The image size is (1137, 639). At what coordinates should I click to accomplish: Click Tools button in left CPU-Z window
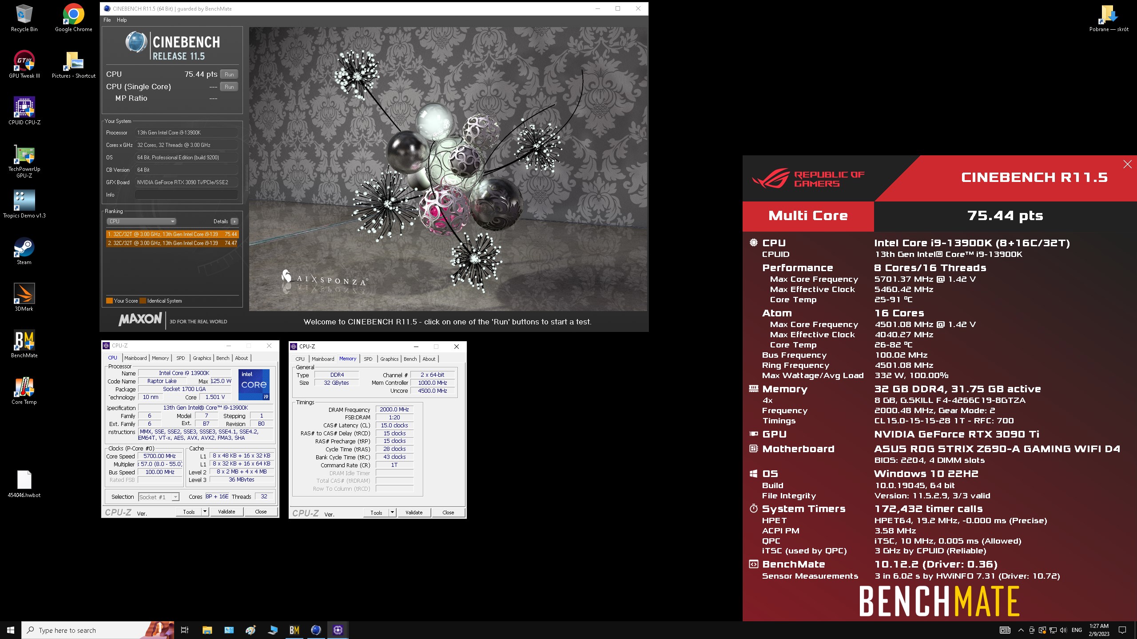[189, 512]
